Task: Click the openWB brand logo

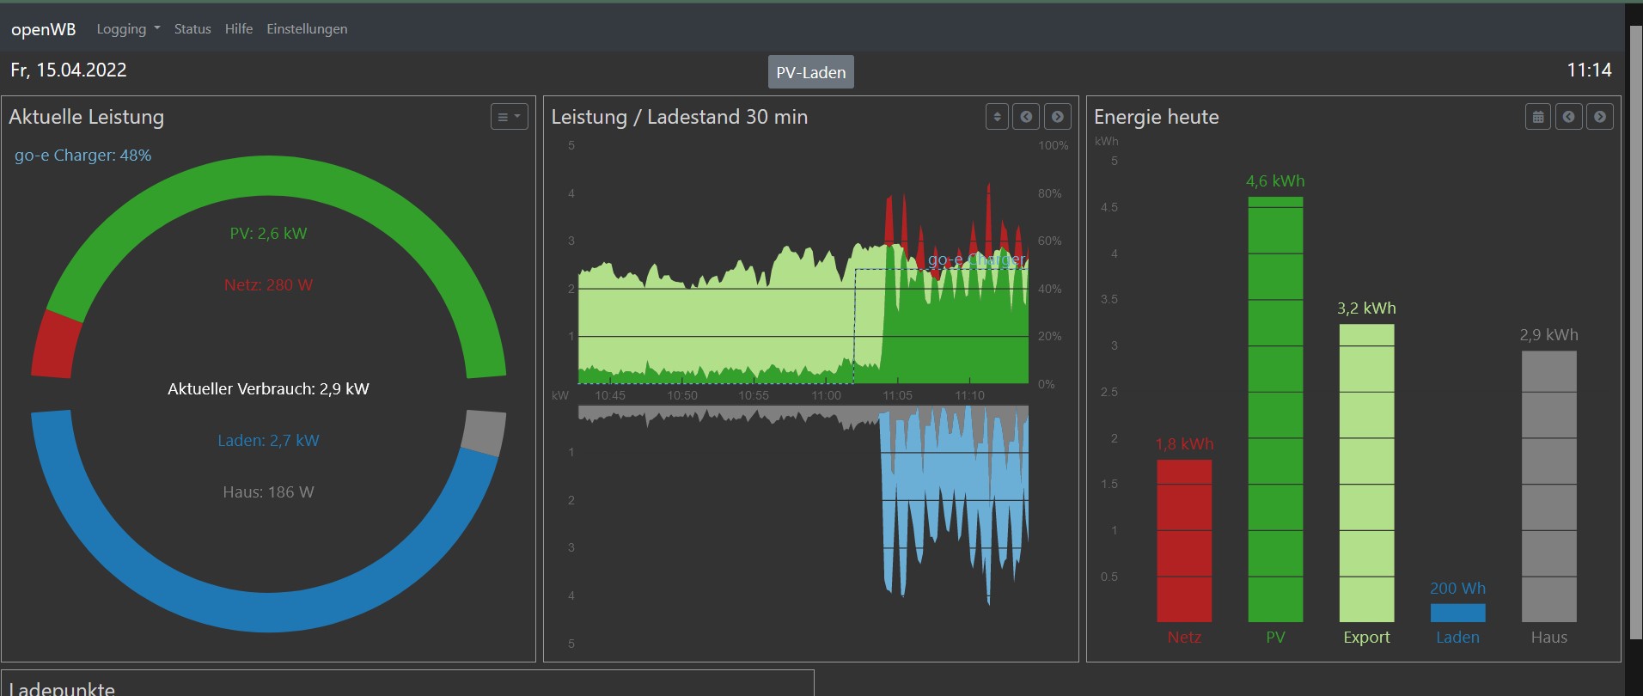Action: [44, 29]
